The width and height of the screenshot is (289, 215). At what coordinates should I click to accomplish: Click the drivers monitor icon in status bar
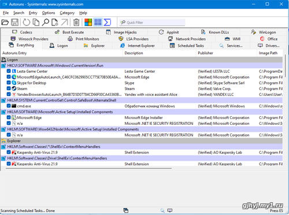(170, 210)
